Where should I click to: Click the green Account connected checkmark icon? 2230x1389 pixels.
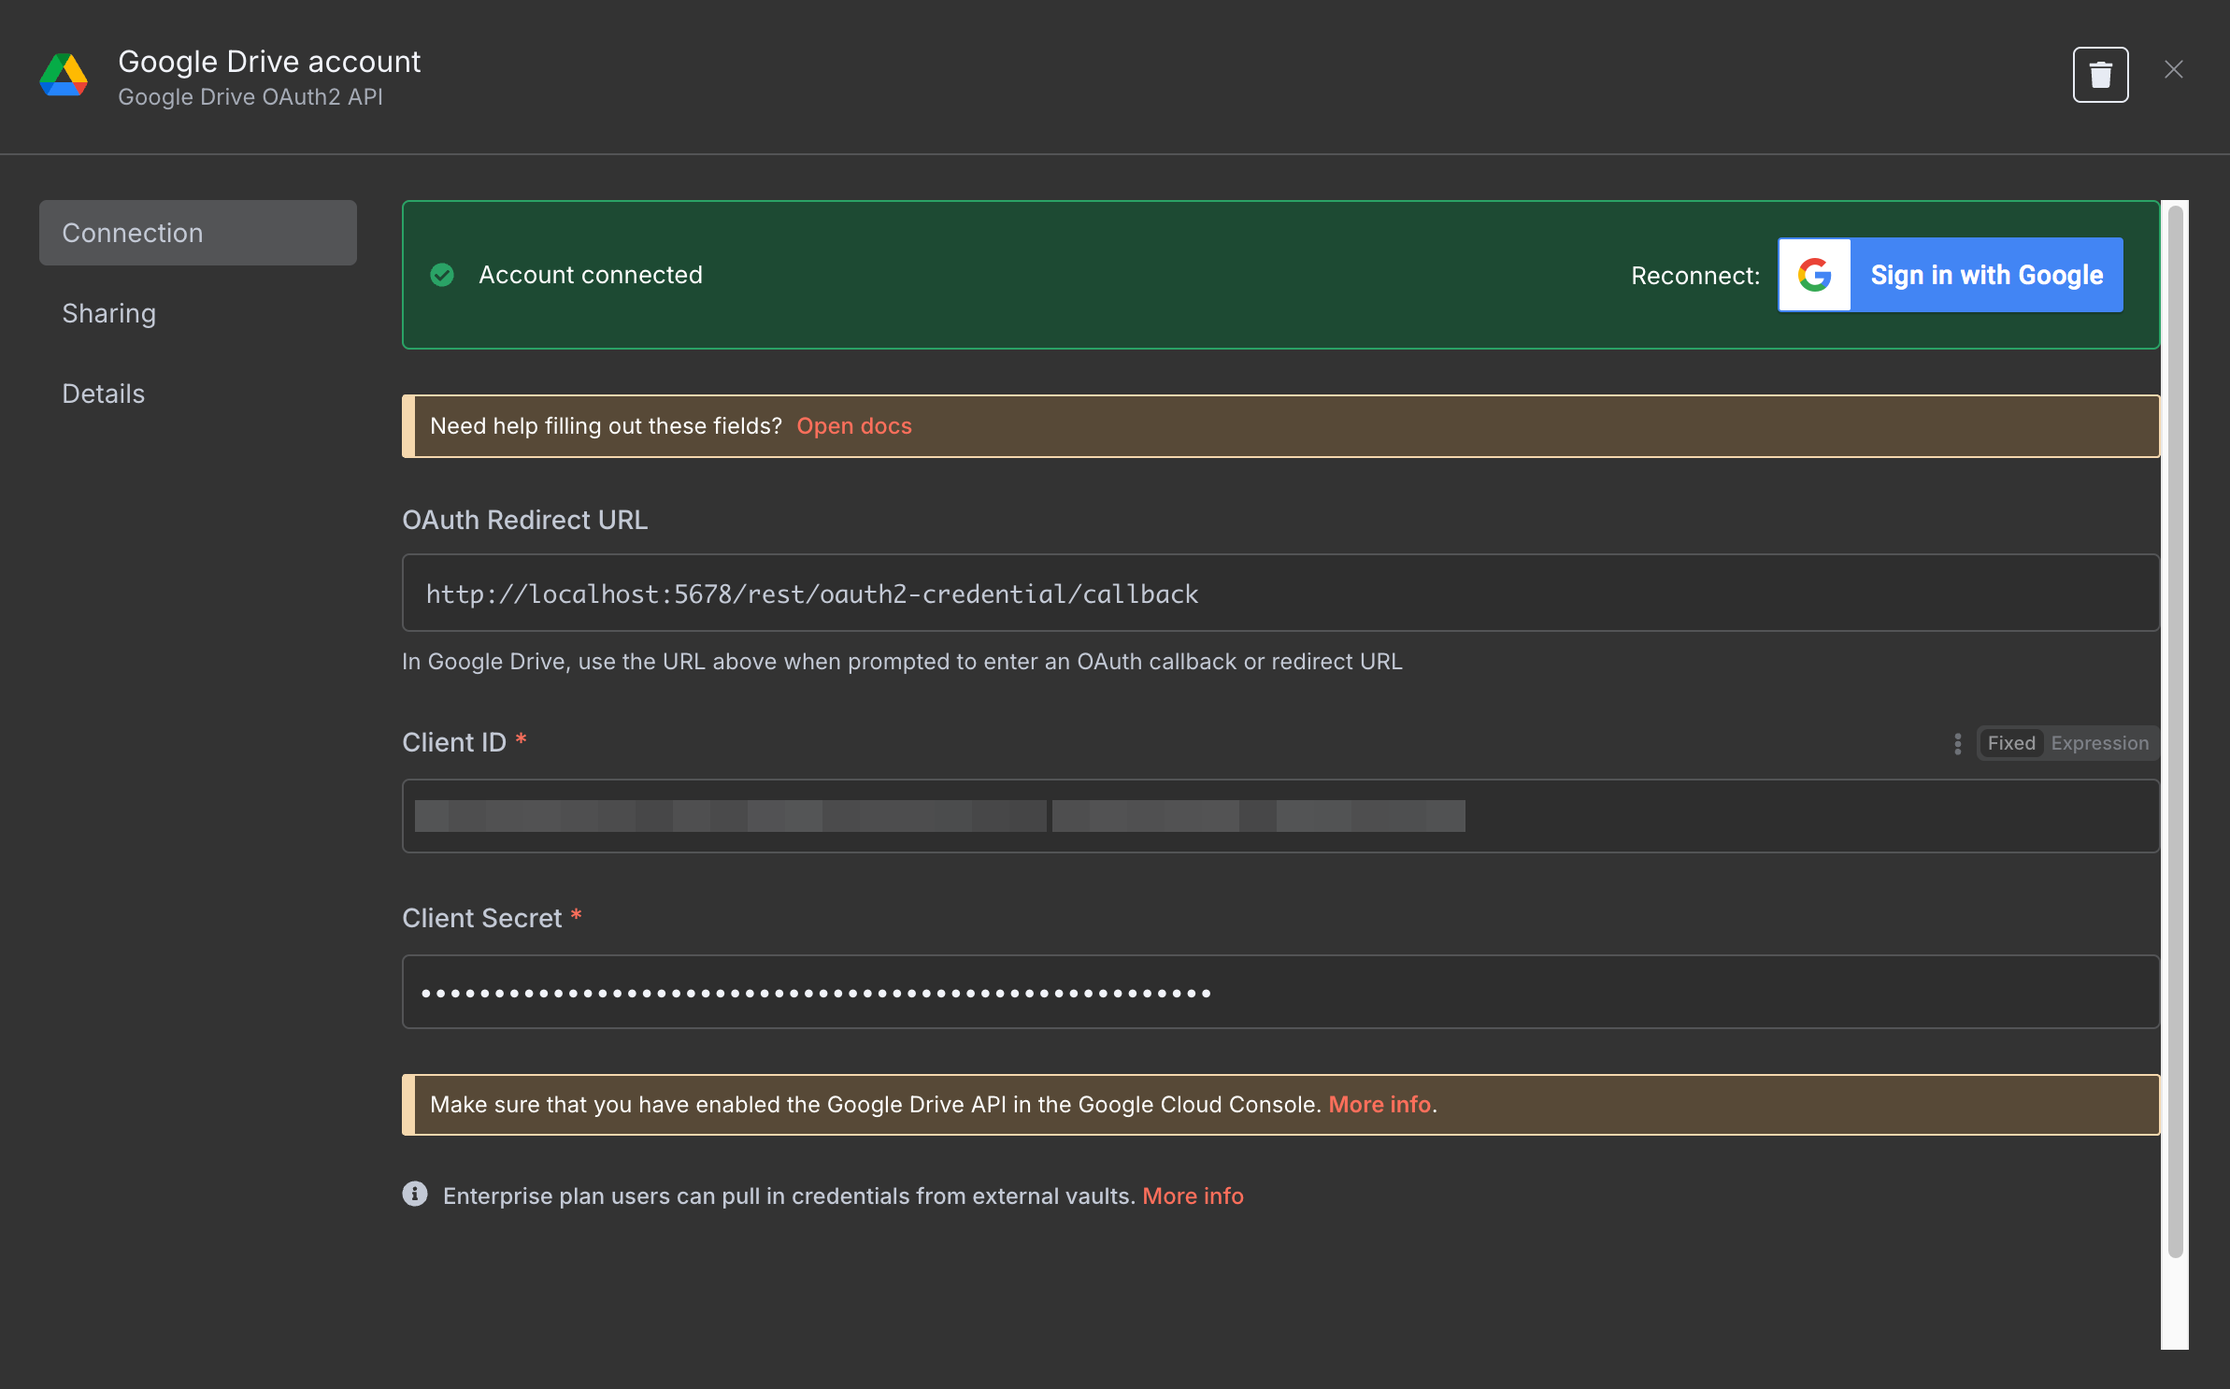(442, 275)
